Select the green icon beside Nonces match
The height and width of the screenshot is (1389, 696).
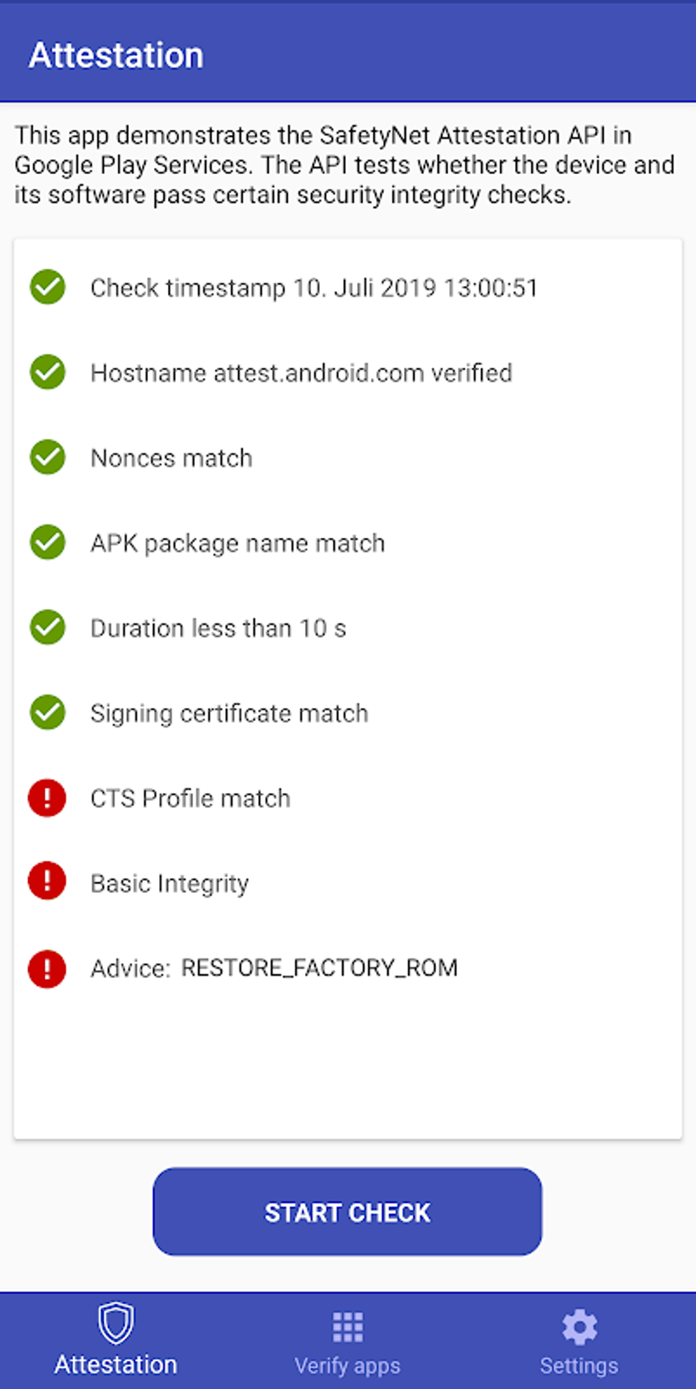(46, 457)
